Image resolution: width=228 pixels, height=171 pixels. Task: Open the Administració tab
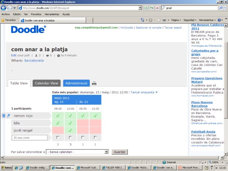76,83
